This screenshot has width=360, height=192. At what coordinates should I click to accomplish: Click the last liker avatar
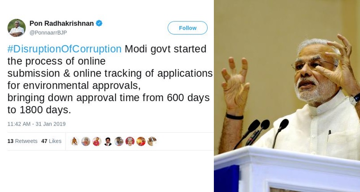click(152, 141)
